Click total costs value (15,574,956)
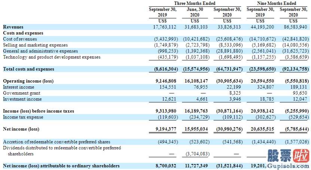The height and width of the screenshot is (170, 311). [196, 69]
